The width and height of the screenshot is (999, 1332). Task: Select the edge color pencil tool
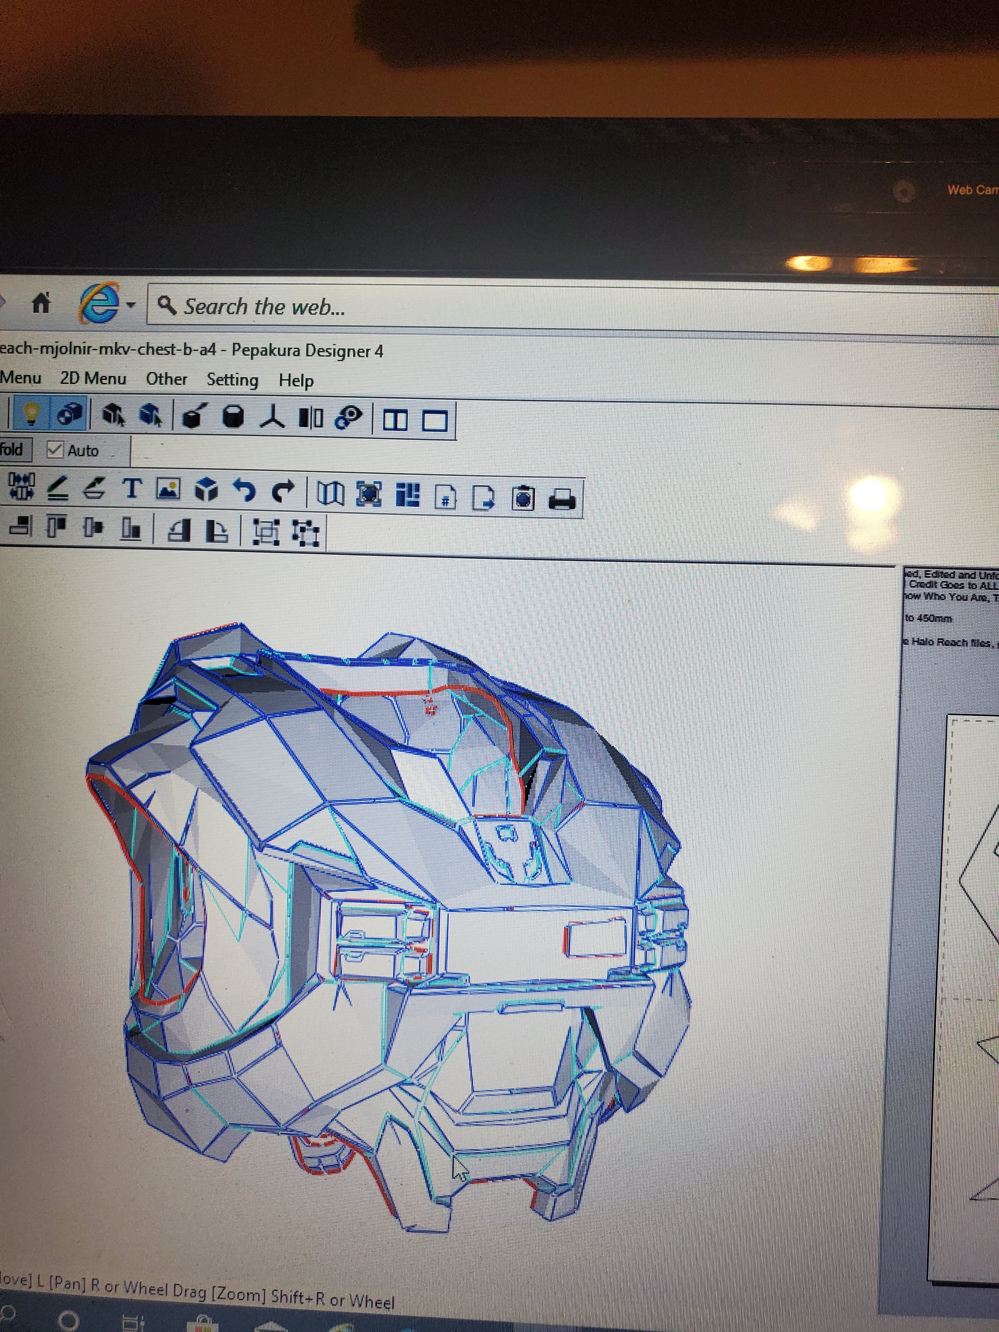[x=58, y=488]
